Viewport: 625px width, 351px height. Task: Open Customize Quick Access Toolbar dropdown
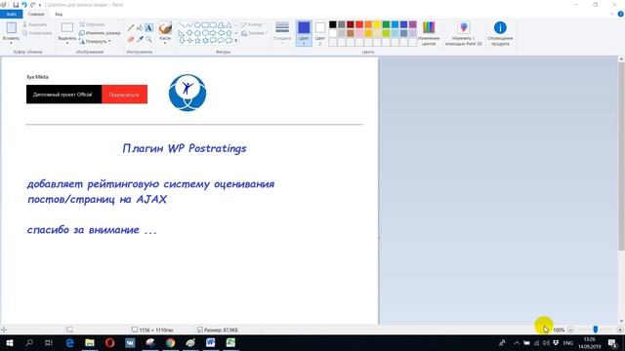pos(40,5)
